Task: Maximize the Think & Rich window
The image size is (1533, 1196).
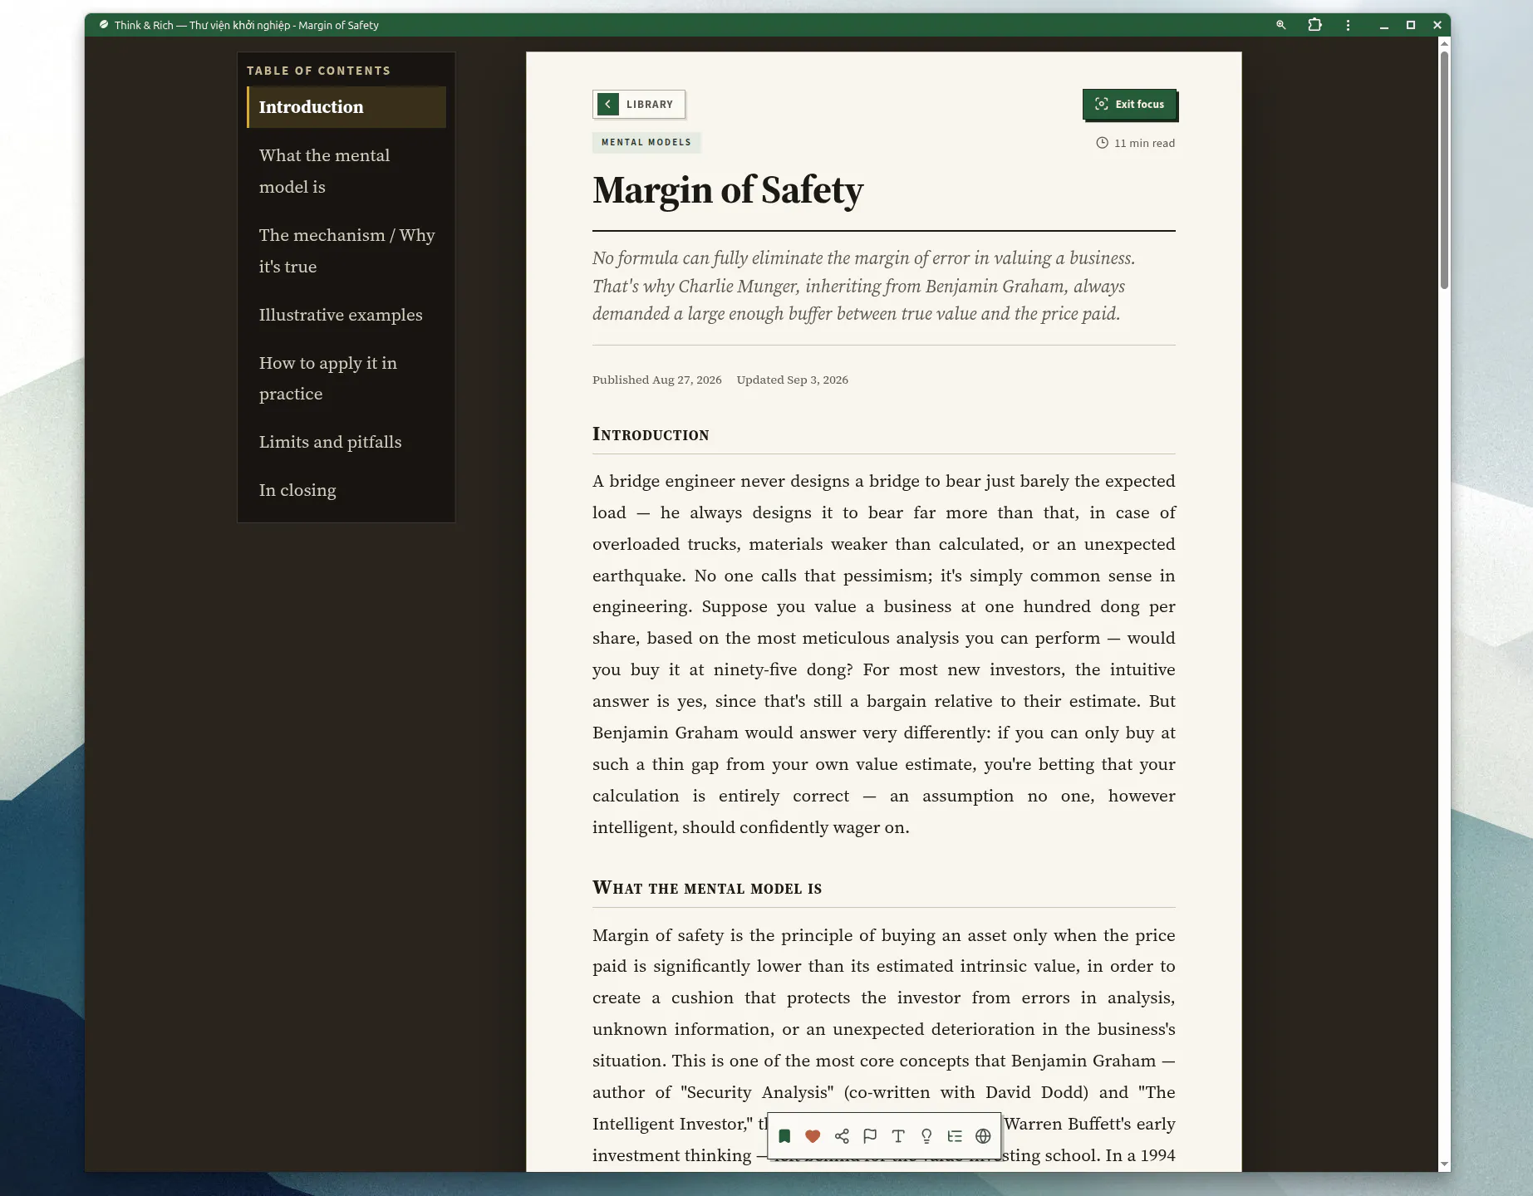Action: coord(1411,25)
